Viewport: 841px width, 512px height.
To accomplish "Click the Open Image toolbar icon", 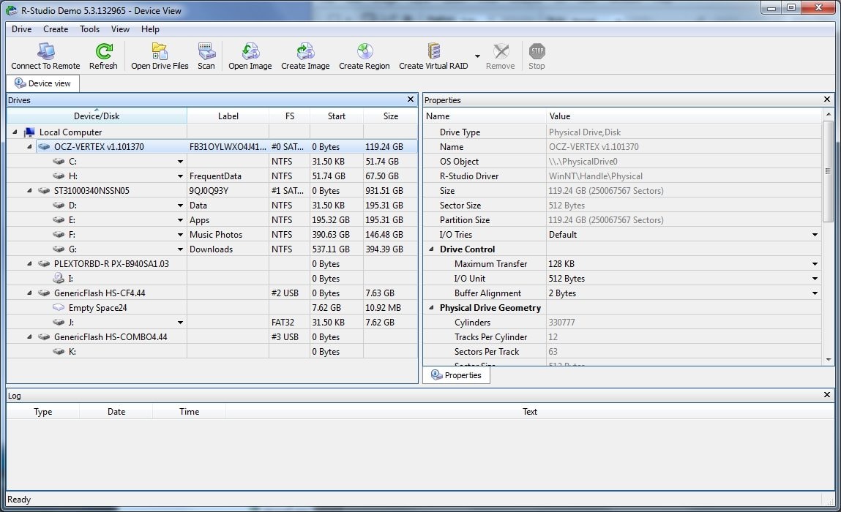I will pyautogui.click(x=250, y=51).
